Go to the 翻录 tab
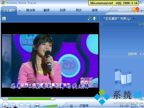144x108 pixels. [x=47, y=10]
